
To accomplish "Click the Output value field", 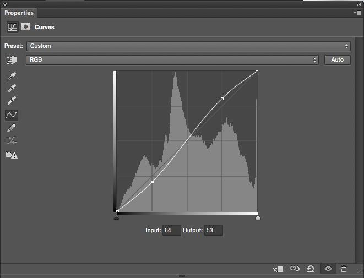I will (213, 230).
